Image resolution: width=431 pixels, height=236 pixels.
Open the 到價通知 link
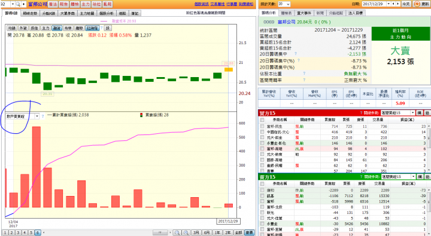coord(246,4)
